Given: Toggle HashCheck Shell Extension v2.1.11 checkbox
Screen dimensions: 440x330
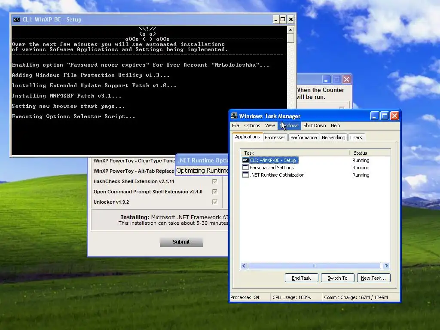Looking at the screenshot, I should click(x=215, y=181).
